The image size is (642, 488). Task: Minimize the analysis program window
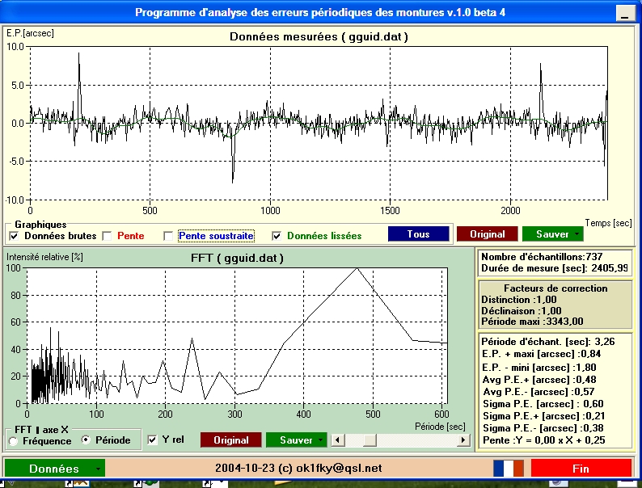coord(625,14)
